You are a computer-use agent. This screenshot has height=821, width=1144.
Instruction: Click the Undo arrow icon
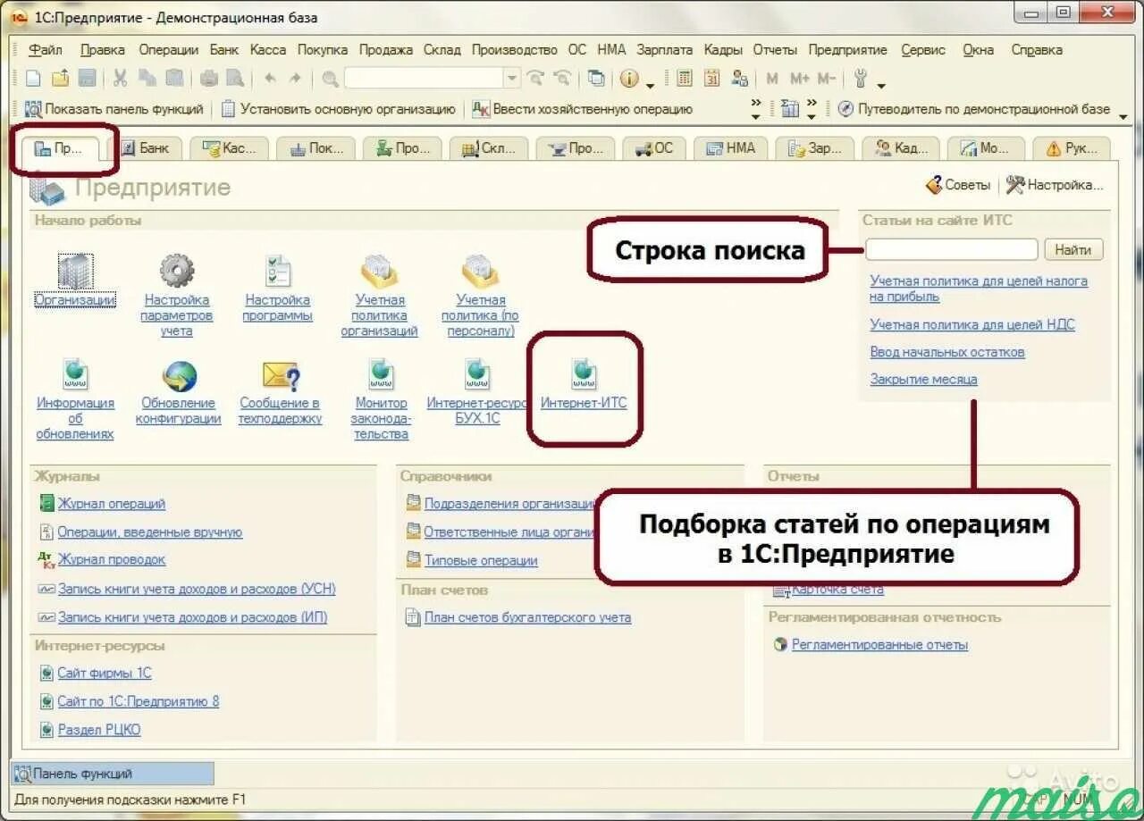pos(270,79)
